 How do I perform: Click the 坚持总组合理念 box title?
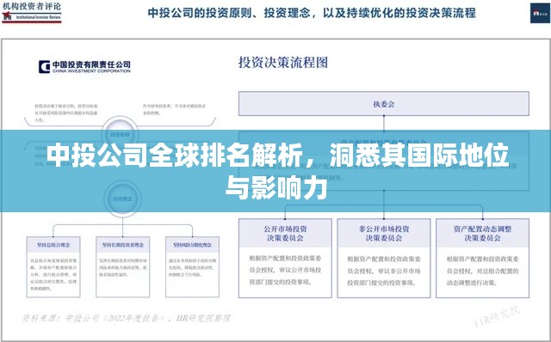(x=53, y=245)
